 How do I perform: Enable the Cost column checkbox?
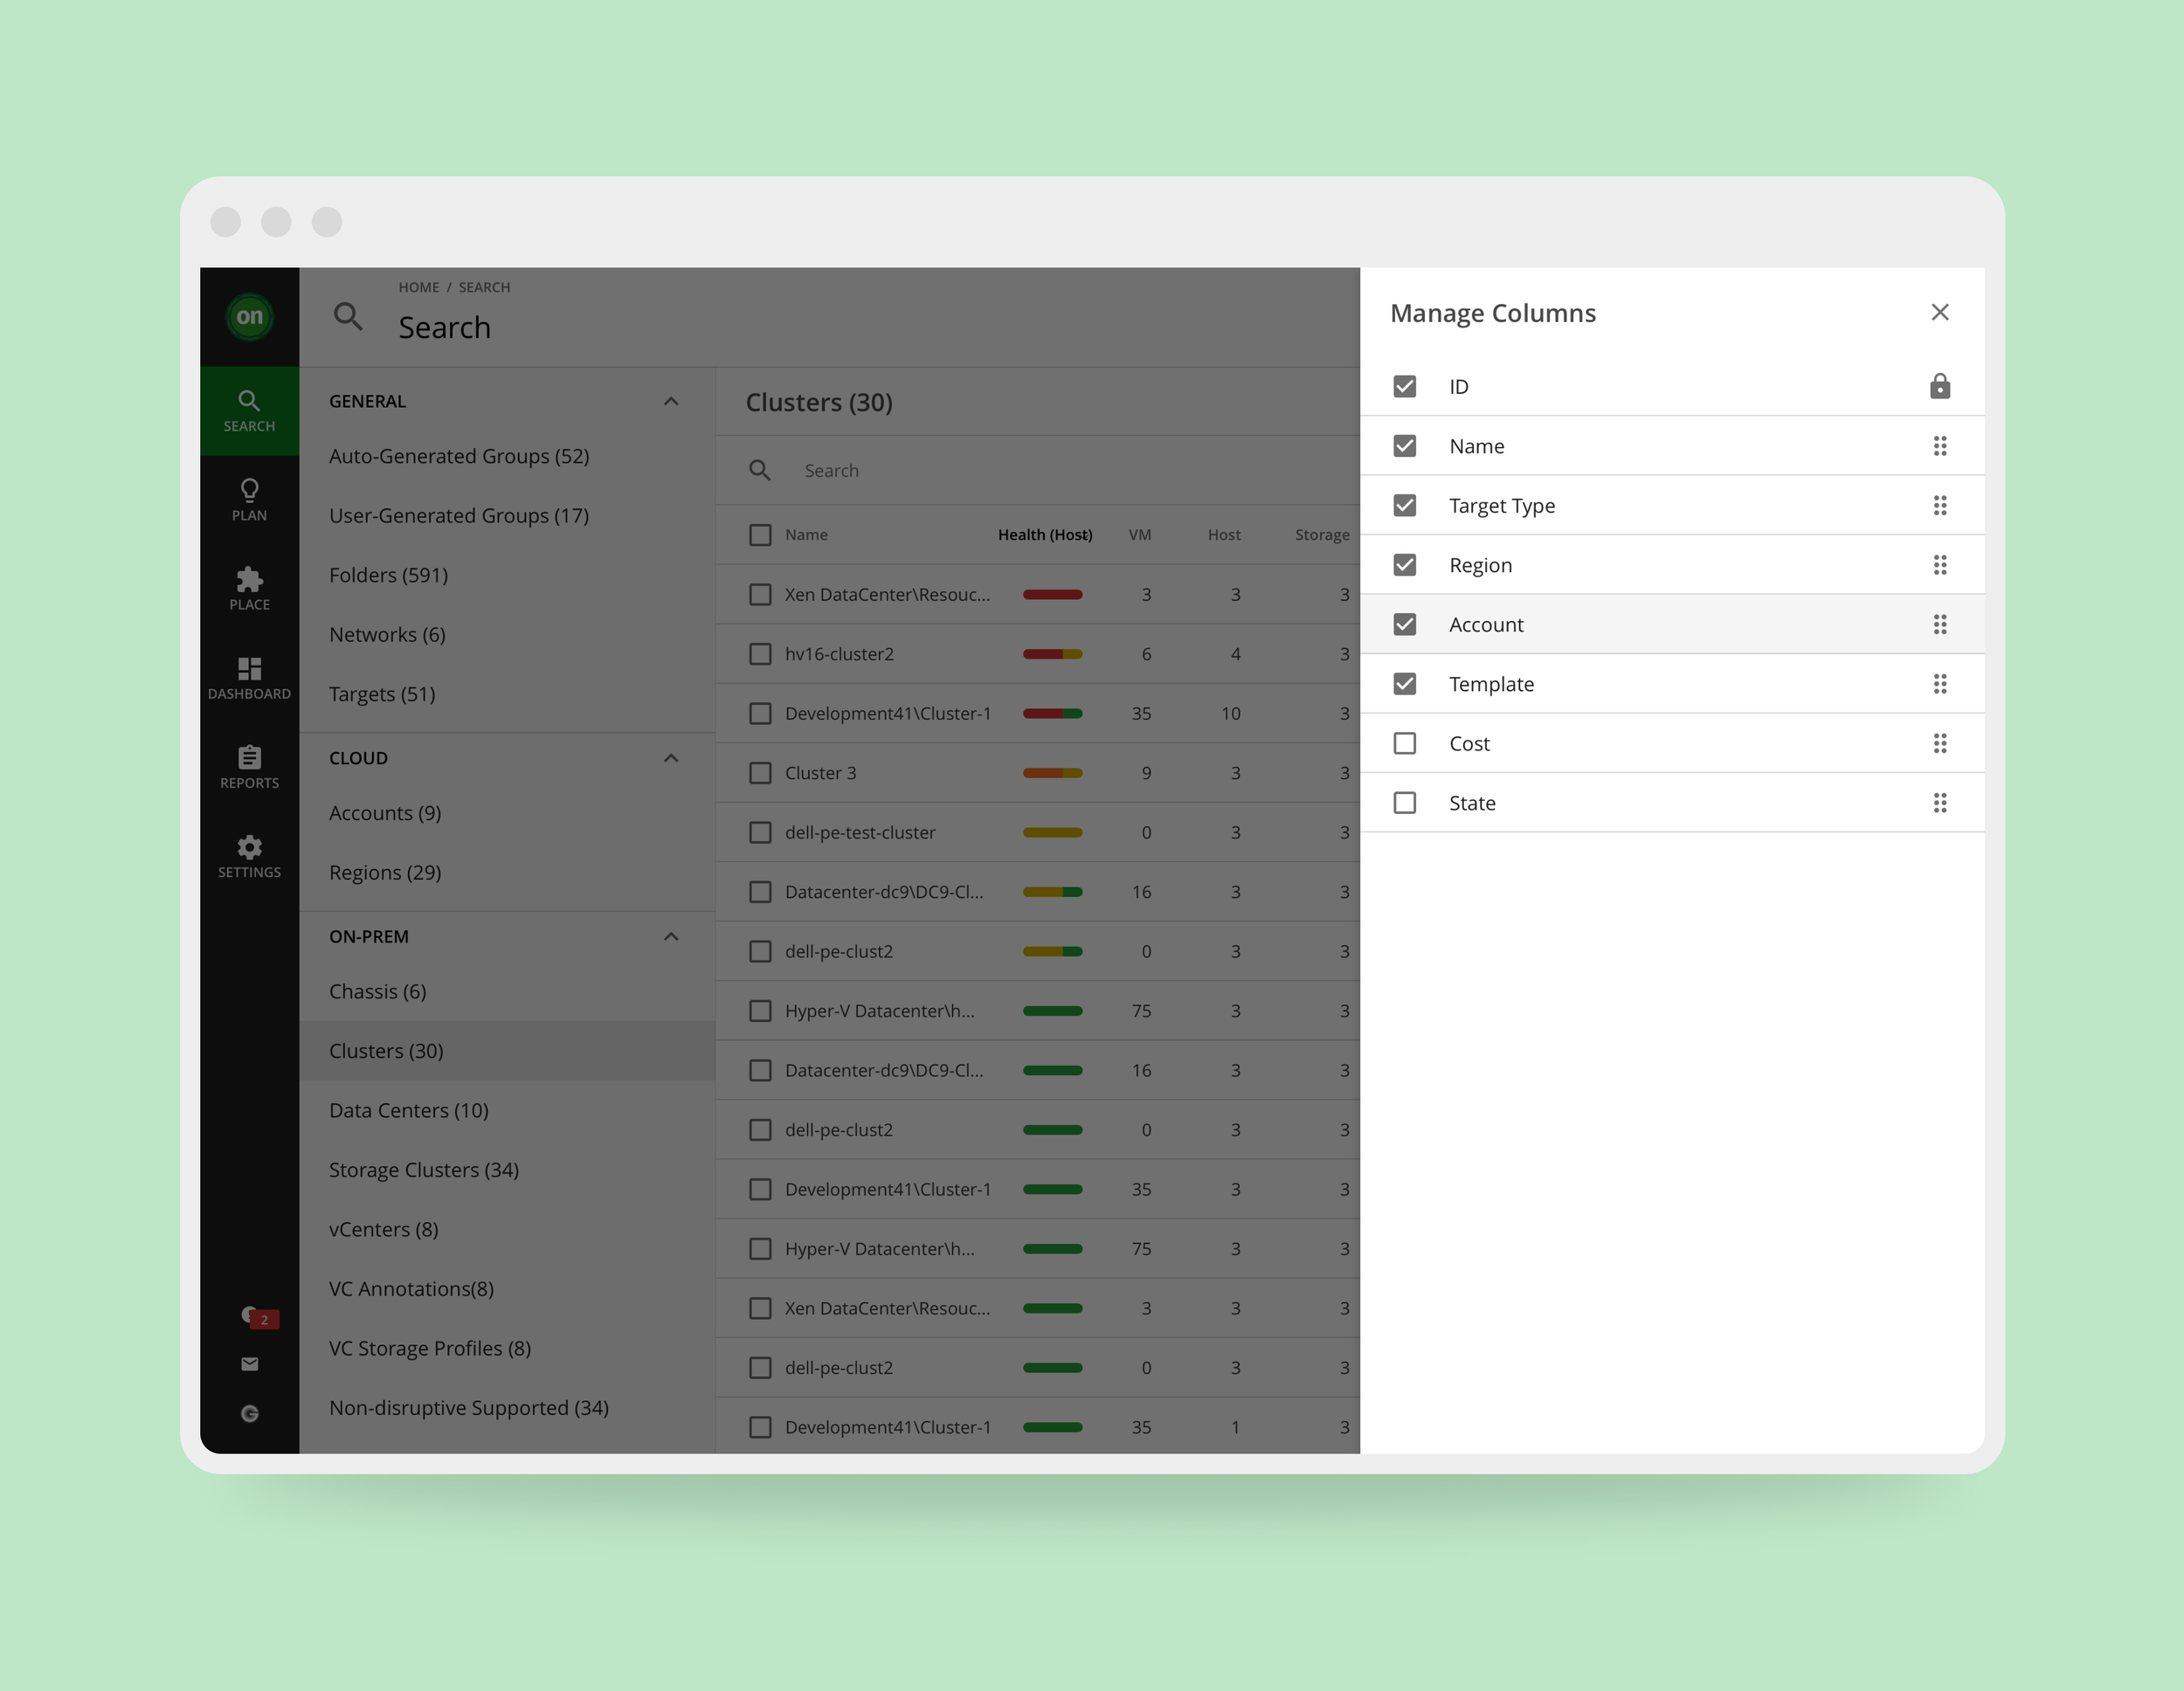click(x=1405, y=743)
